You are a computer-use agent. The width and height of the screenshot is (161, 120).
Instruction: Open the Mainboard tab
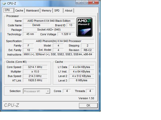(32, 10)
